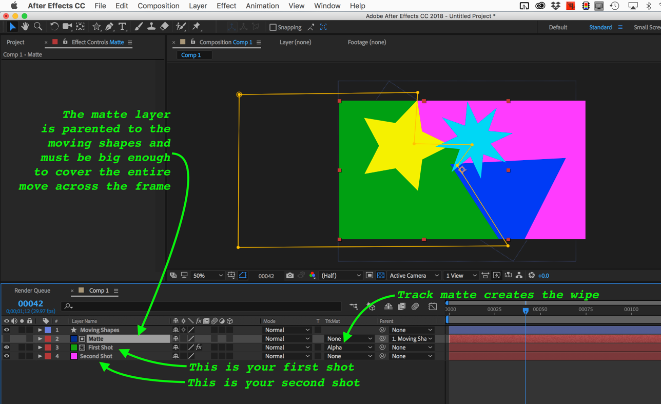Click Composition Mini-Flowchart icon in timeline
Image resolution: width=661 pixels, height=404 pixels.
click(354, 306)
